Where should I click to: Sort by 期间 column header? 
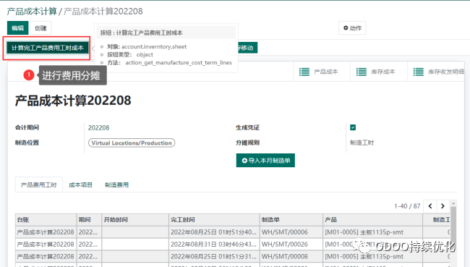coord(89,220)
